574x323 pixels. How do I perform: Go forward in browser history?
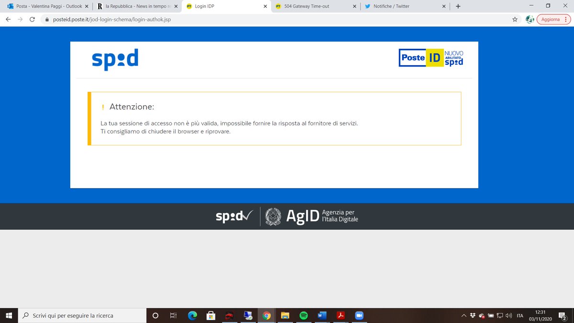pos(20,20)
